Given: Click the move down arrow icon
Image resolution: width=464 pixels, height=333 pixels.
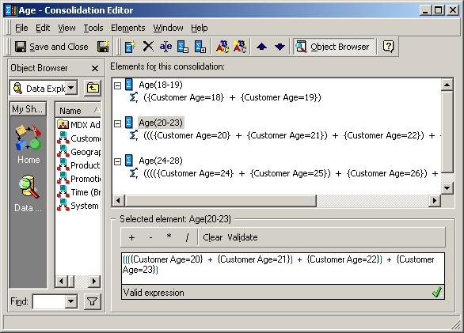Looking at the screenshot, I should (280, 47).
